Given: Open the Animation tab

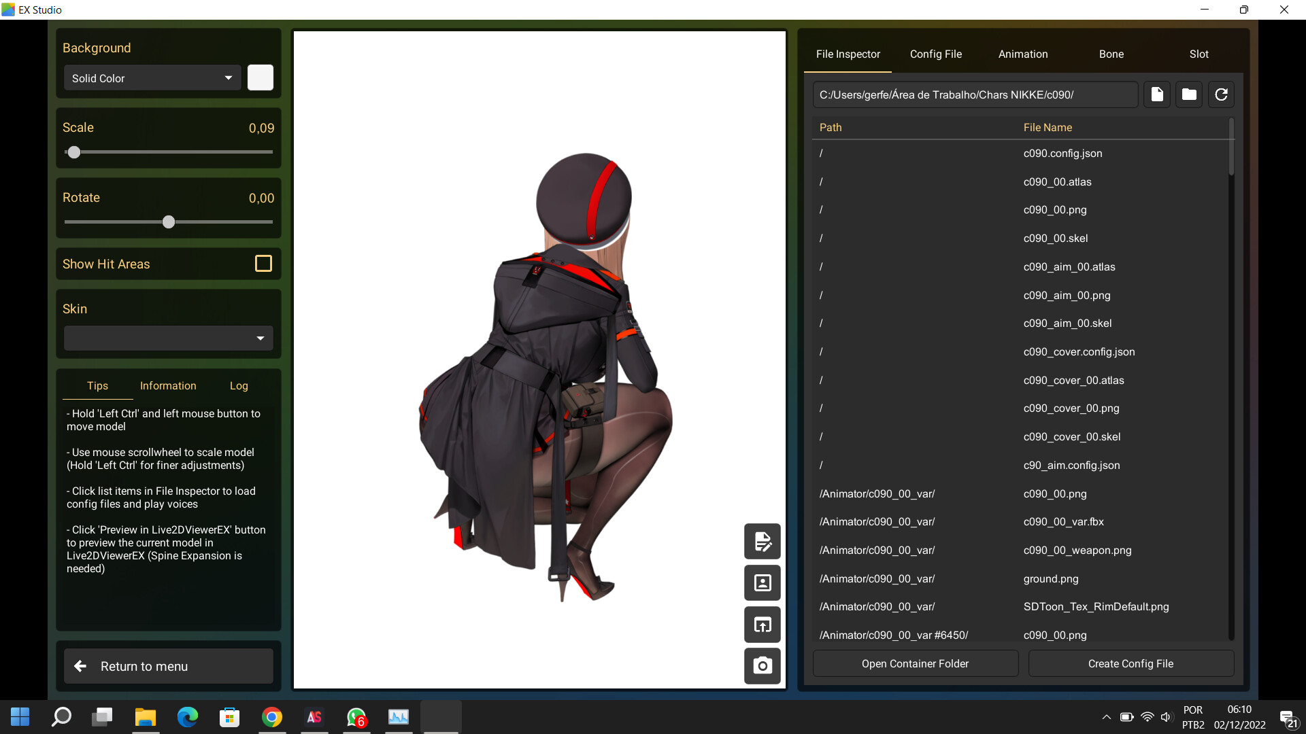Looking at the screenshot, I should (1023, 54).
